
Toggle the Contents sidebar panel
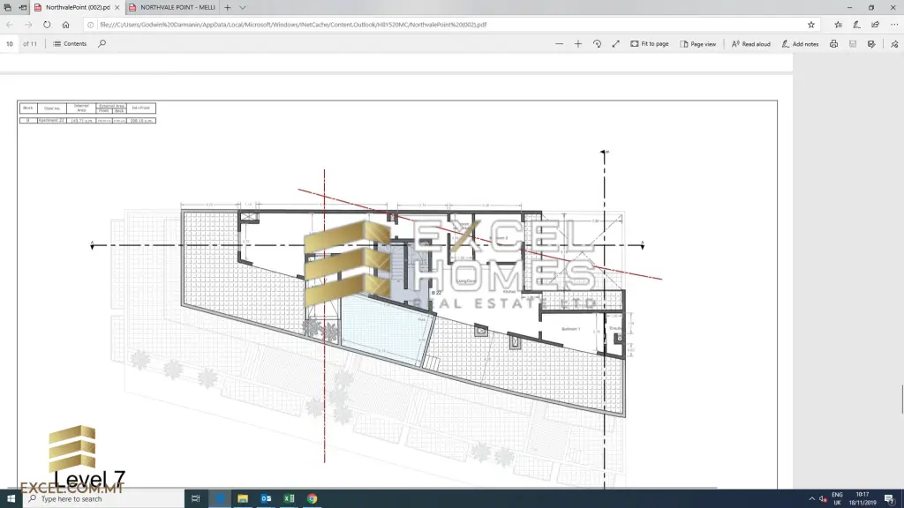(x=70, y=43)
